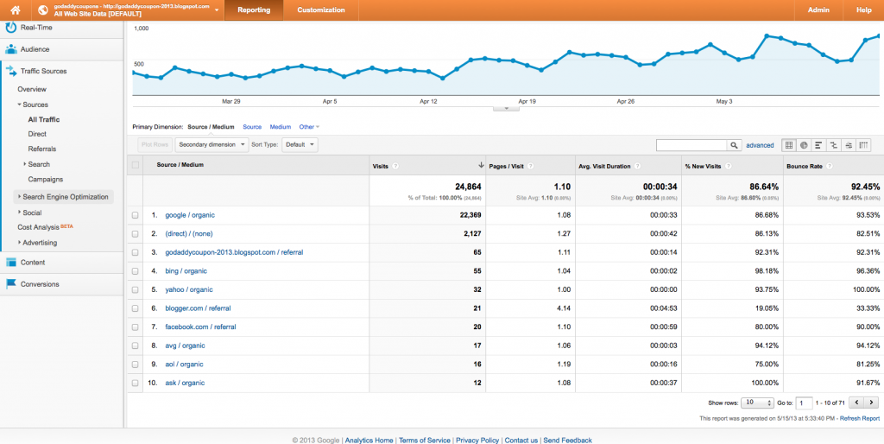
Task: Open the account/profile selector dropdown
Action: (217, 10)
